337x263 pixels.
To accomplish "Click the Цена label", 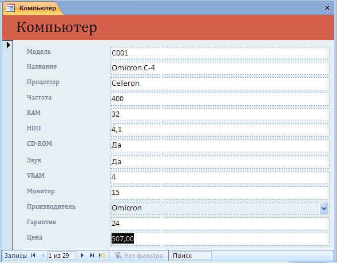I will (34, 238).
